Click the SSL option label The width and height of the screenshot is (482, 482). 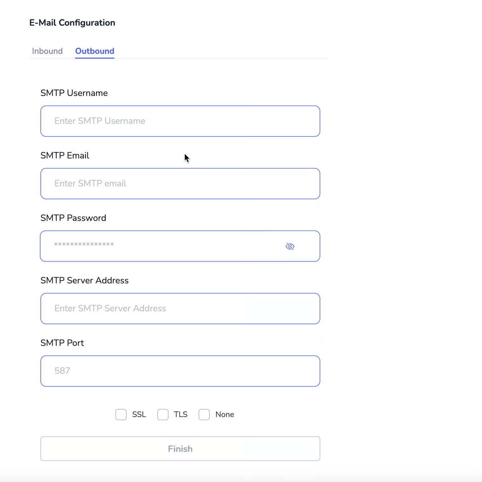tap(139, 414)
